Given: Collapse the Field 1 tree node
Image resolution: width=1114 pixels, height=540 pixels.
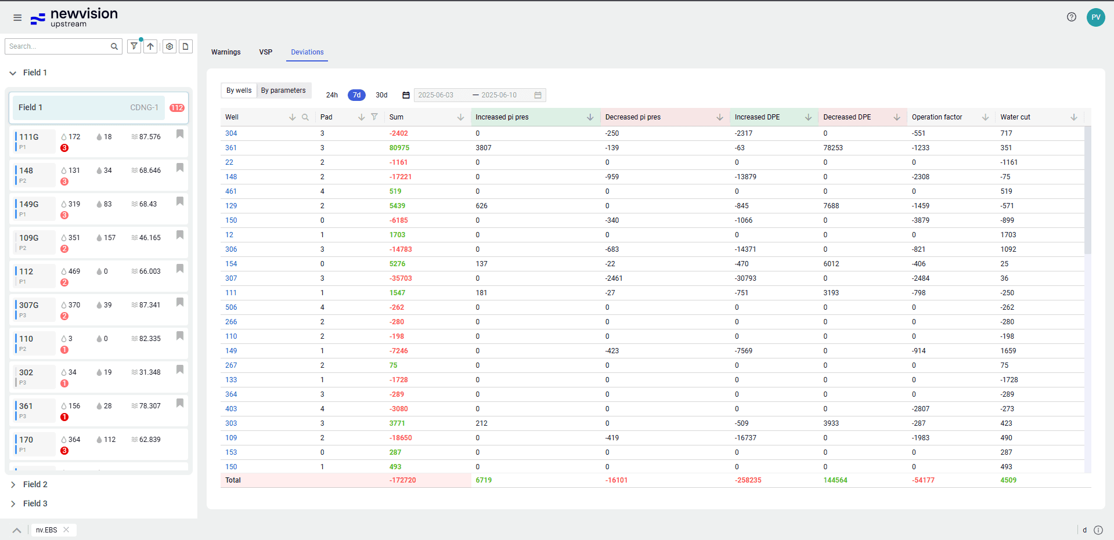Looking at the screenshot, I should (x=13, y=73).
